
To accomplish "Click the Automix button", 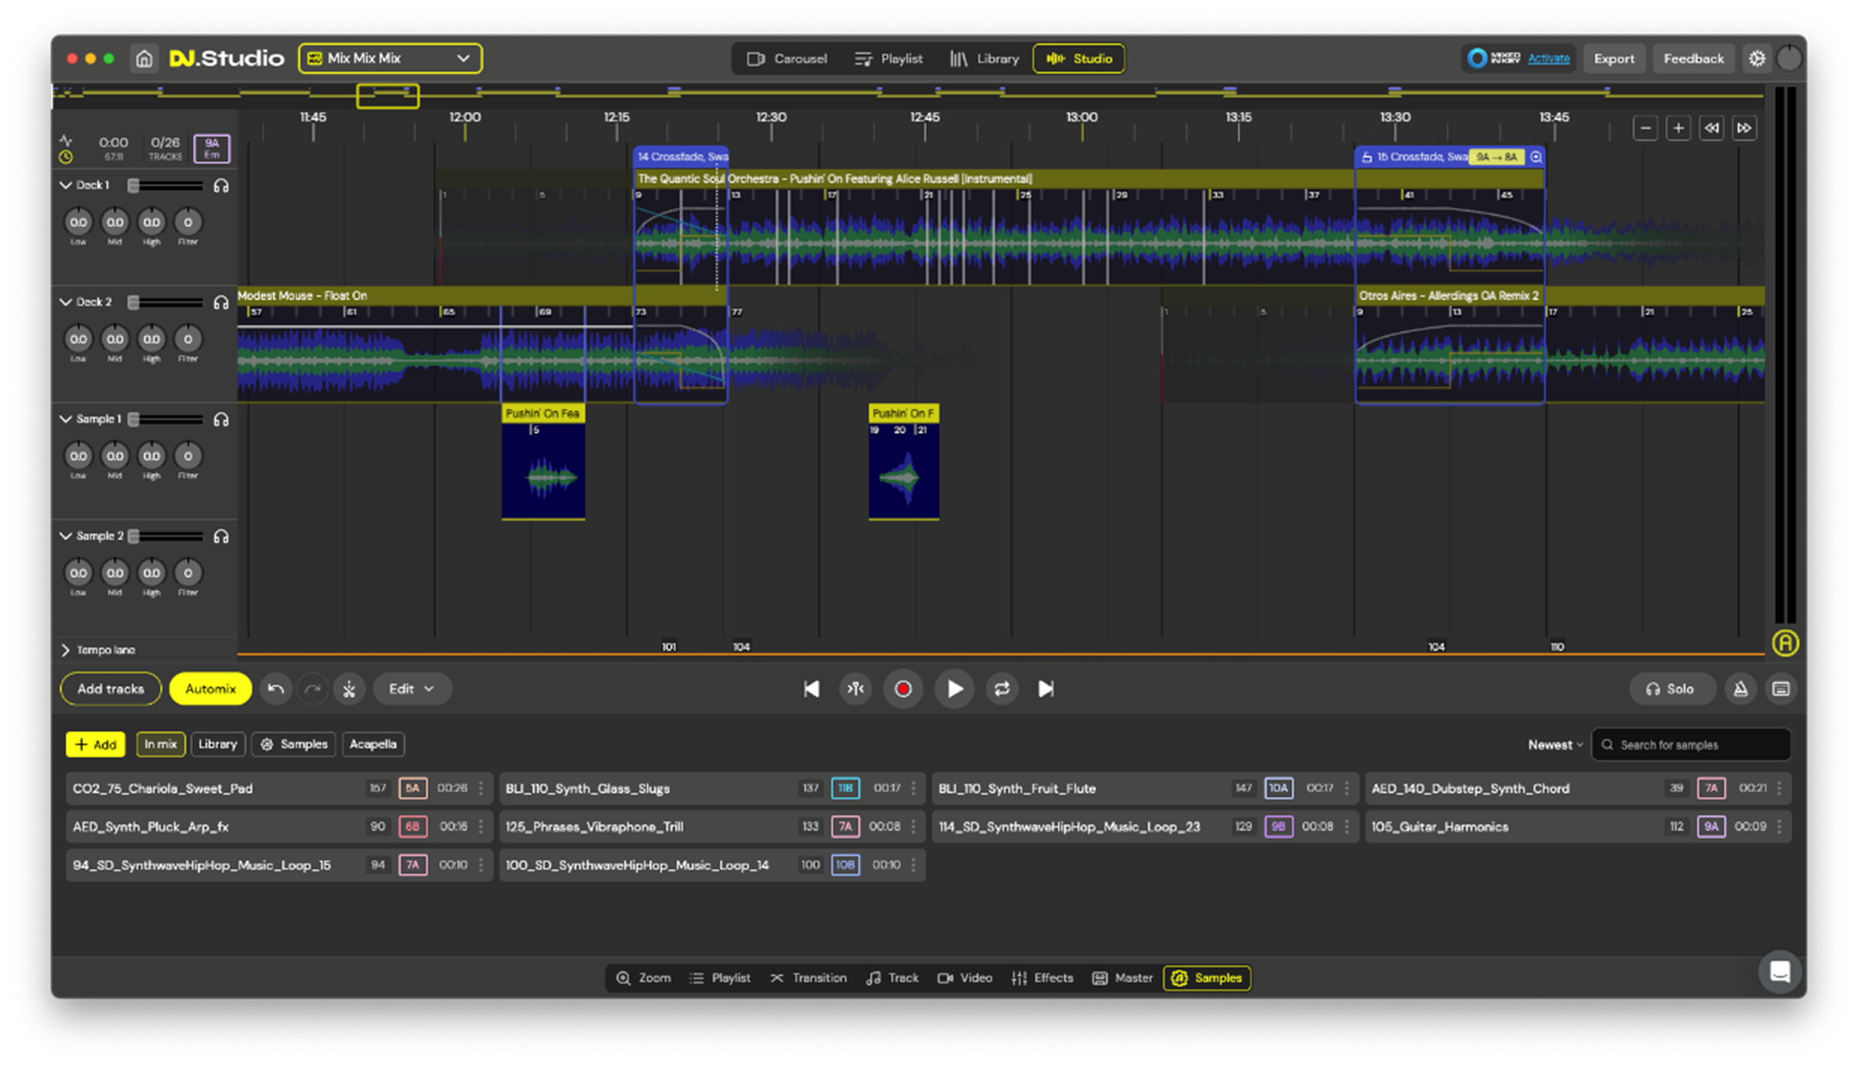I will 210,689.
